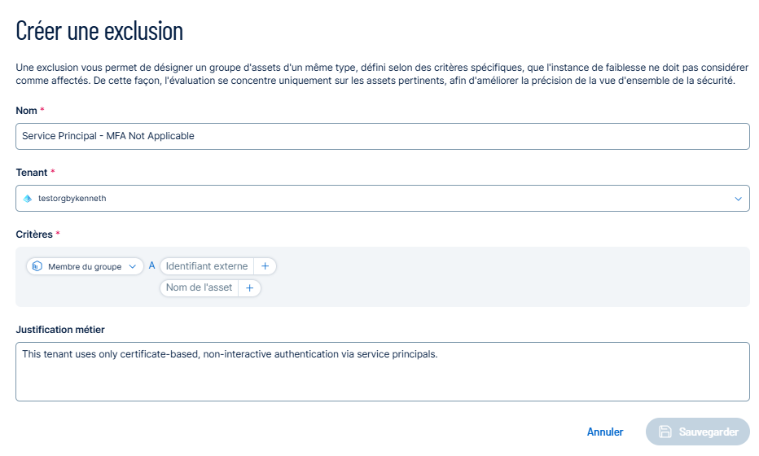Click the Sauvegarder button
This screenshot has height=456, width=759.
698,432
